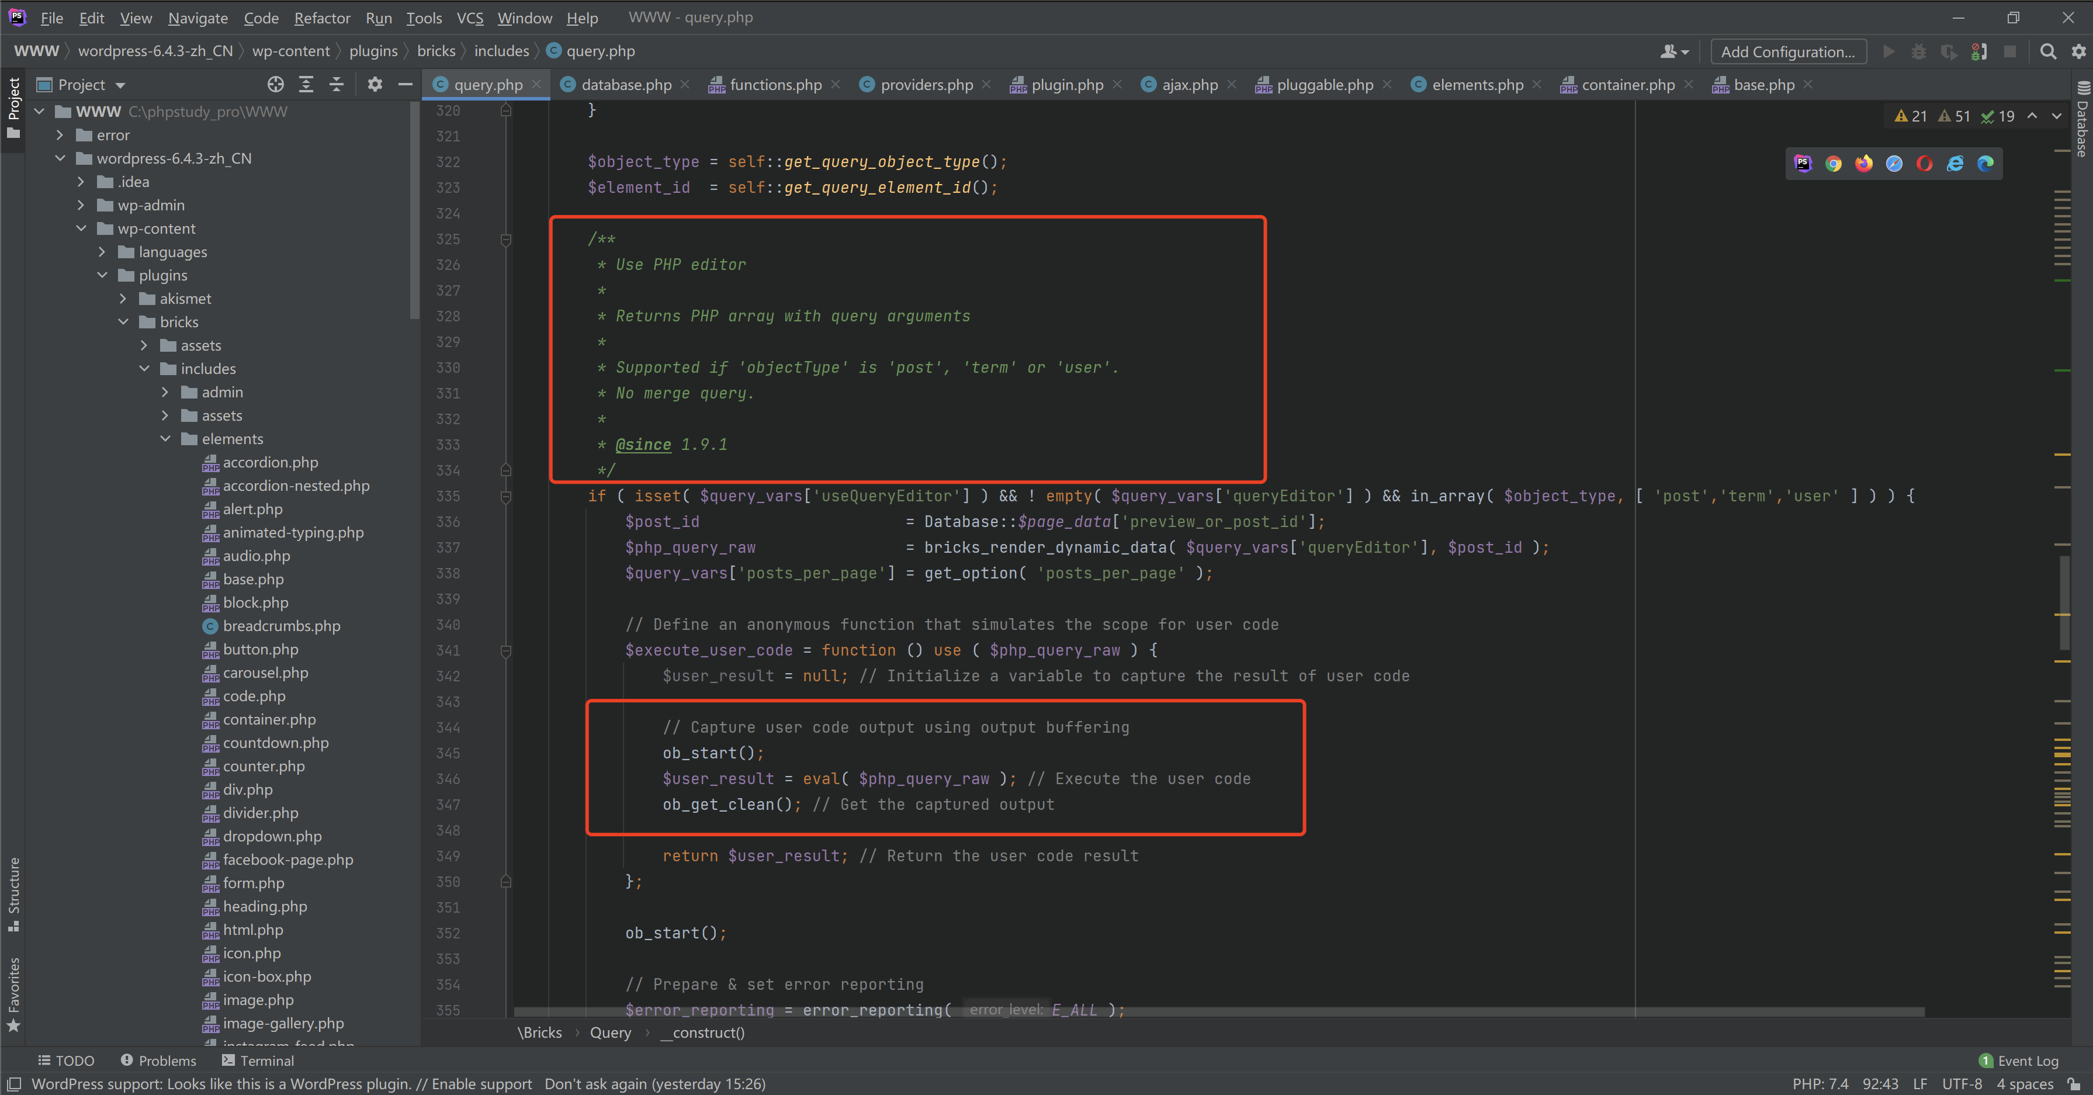Toggle code folding marker at line 341
Image resolution: width=2093 pixels, height=1095 pixels.
click(505, 651)
